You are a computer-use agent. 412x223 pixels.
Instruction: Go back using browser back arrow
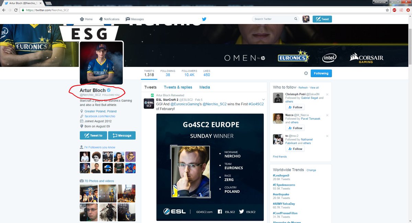point(4,10)
